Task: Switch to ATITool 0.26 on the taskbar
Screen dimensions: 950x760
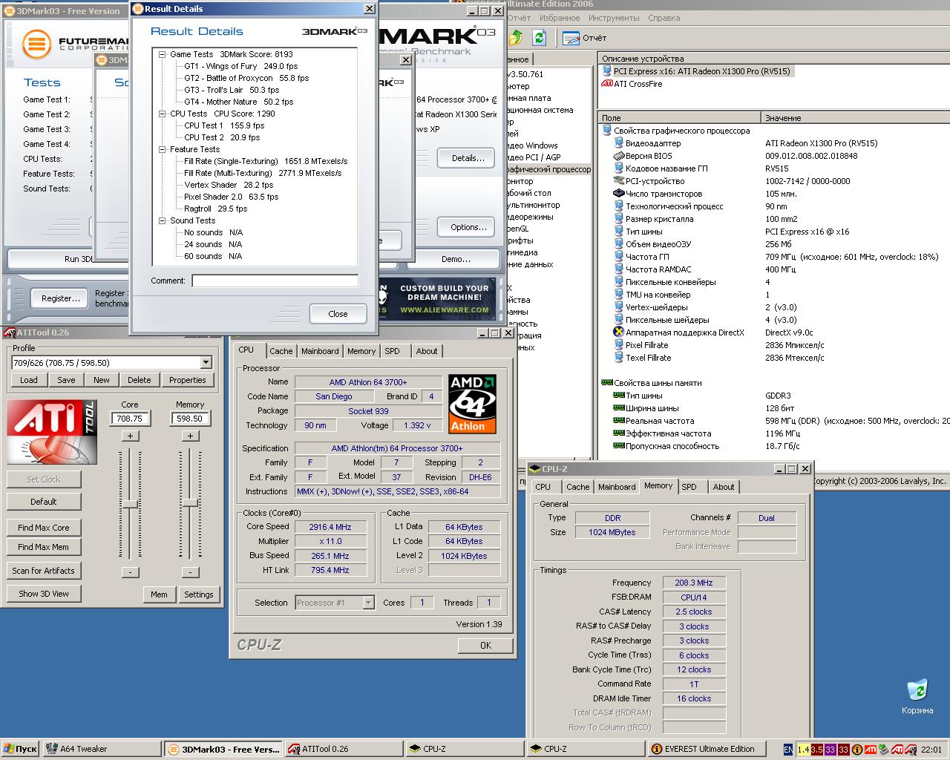Action: coord(344,749)
